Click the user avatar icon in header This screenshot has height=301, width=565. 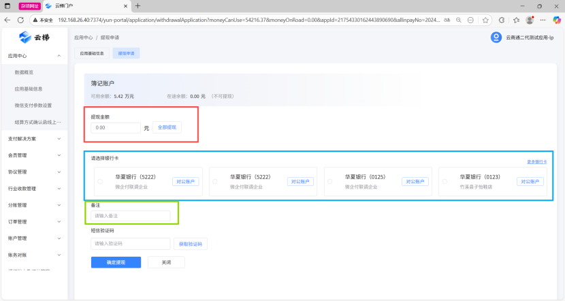(496, 37)
